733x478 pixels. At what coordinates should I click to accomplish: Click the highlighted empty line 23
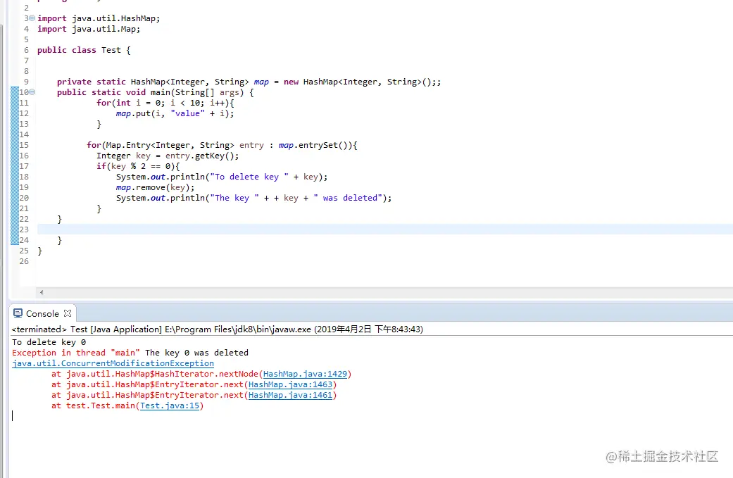385,229
